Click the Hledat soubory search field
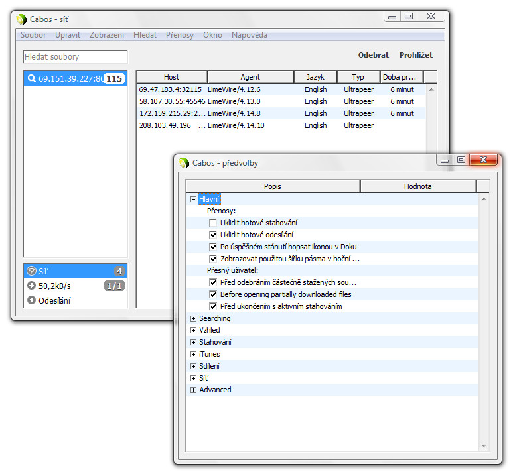Image resolution: width=513 pixels, height=474 pixels. [75, 57]
